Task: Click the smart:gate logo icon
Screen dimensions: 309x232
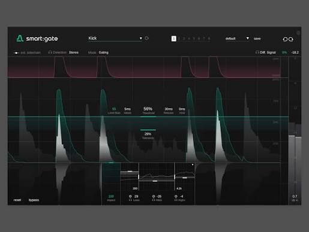Action: point(20,38)
